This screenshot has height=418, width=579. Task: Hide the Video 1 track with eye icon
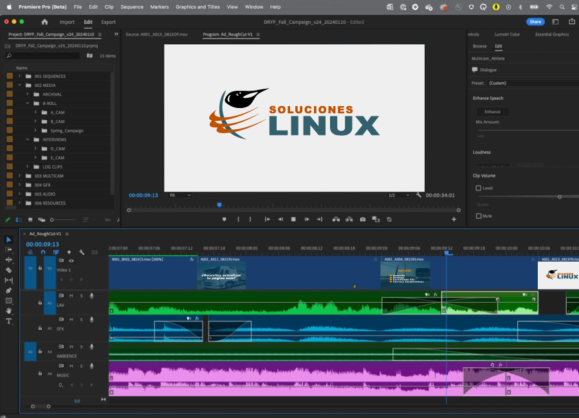coord(71,261)
